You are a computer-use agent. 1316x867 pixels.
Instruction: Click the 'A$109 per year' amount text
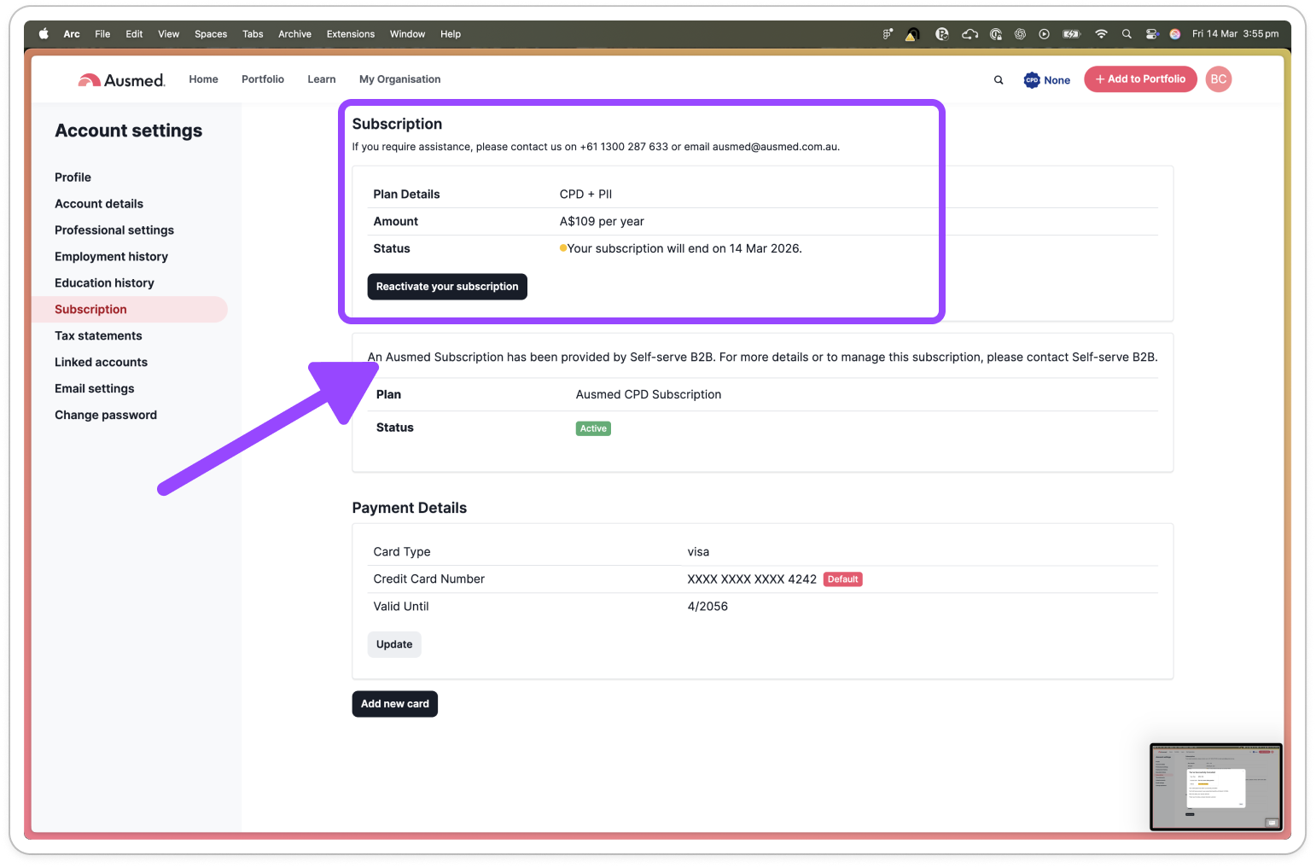(x=602, y=222)
